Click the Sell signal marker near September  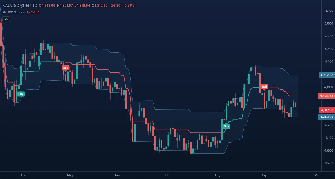[x=264, y=86]
